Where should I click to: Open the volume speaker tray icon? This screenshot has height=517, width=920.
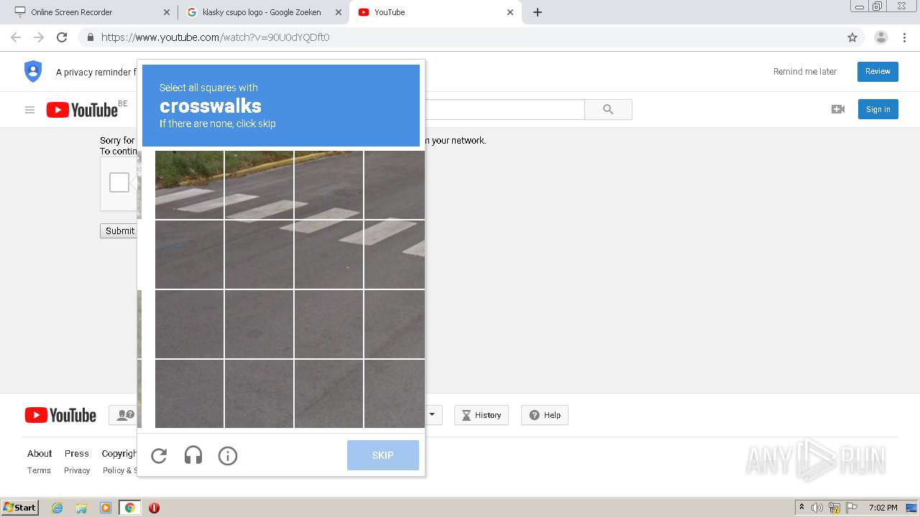coord(817,508)
